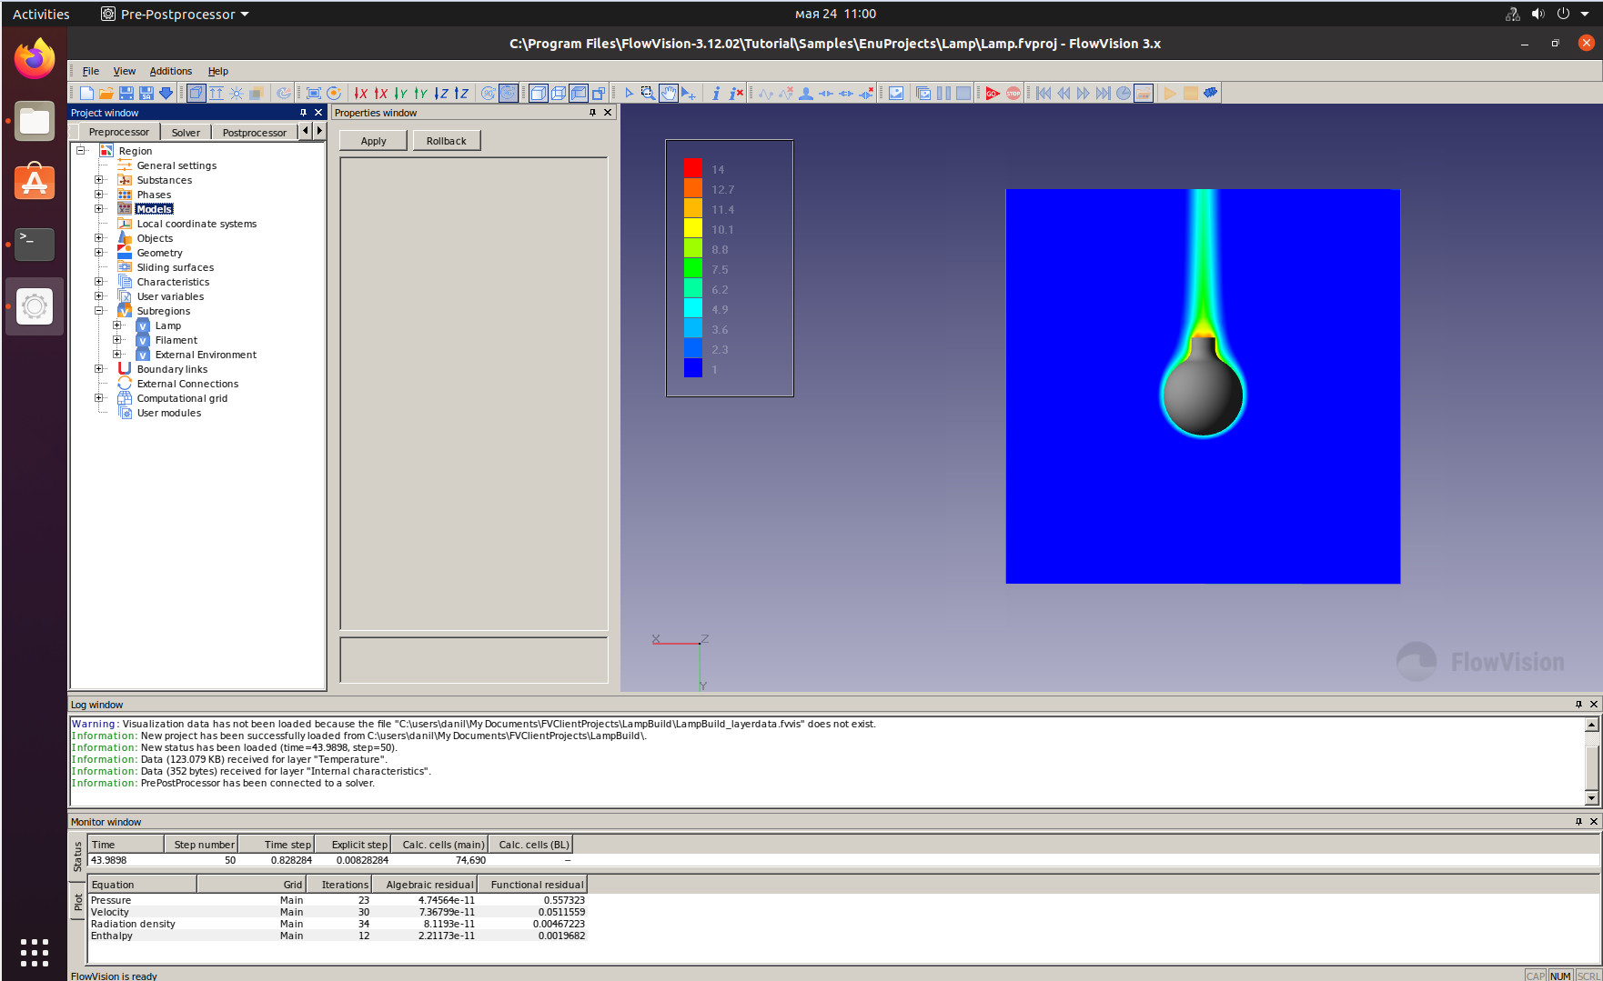
Task: Switch to the Postprocessor tab
Action: click(254, 133)
